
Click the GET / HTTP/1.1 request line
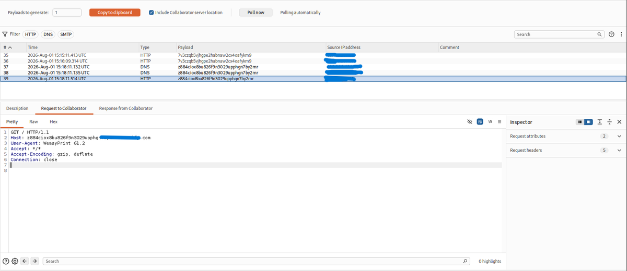point(29,132)
